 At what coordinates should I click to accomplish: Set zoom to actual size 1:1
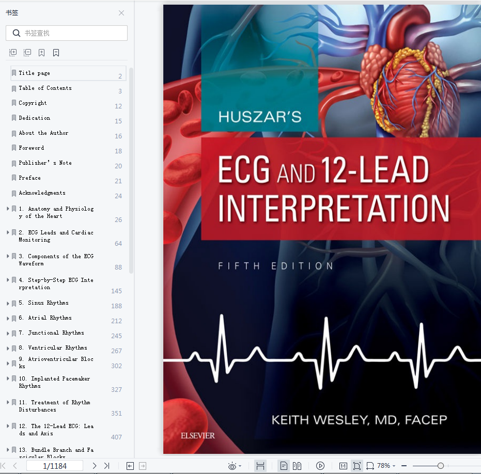point(343,466)
